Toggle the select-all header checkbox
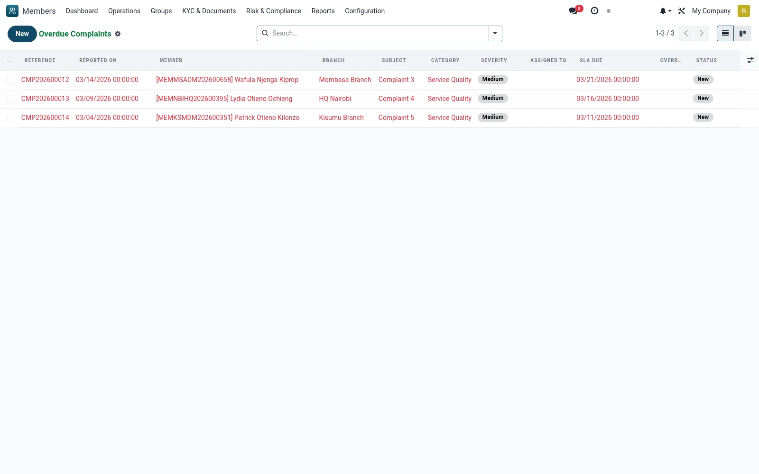Screen dimensions: 759x474 click(x=10, y=60)
